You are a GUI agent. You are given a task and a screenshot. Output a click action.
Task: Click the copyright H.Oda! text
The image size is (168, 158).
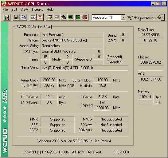pos(62,152)
